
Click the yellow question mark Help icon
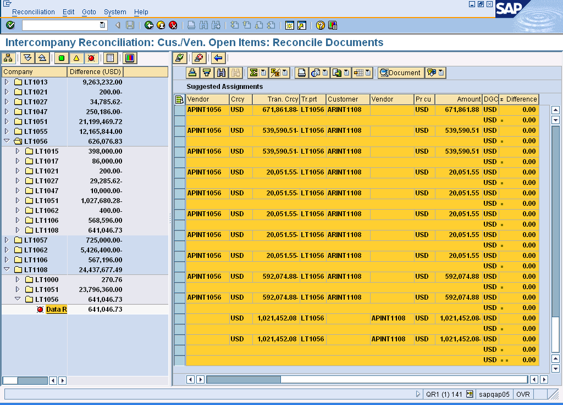(x=321, y=25)
